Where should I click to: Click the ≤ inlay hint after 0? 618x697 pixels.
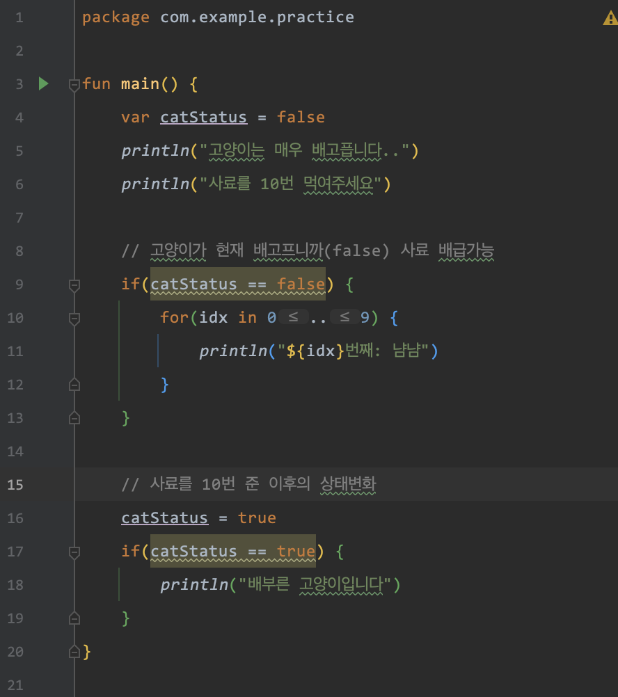click(x=294, y=317)
